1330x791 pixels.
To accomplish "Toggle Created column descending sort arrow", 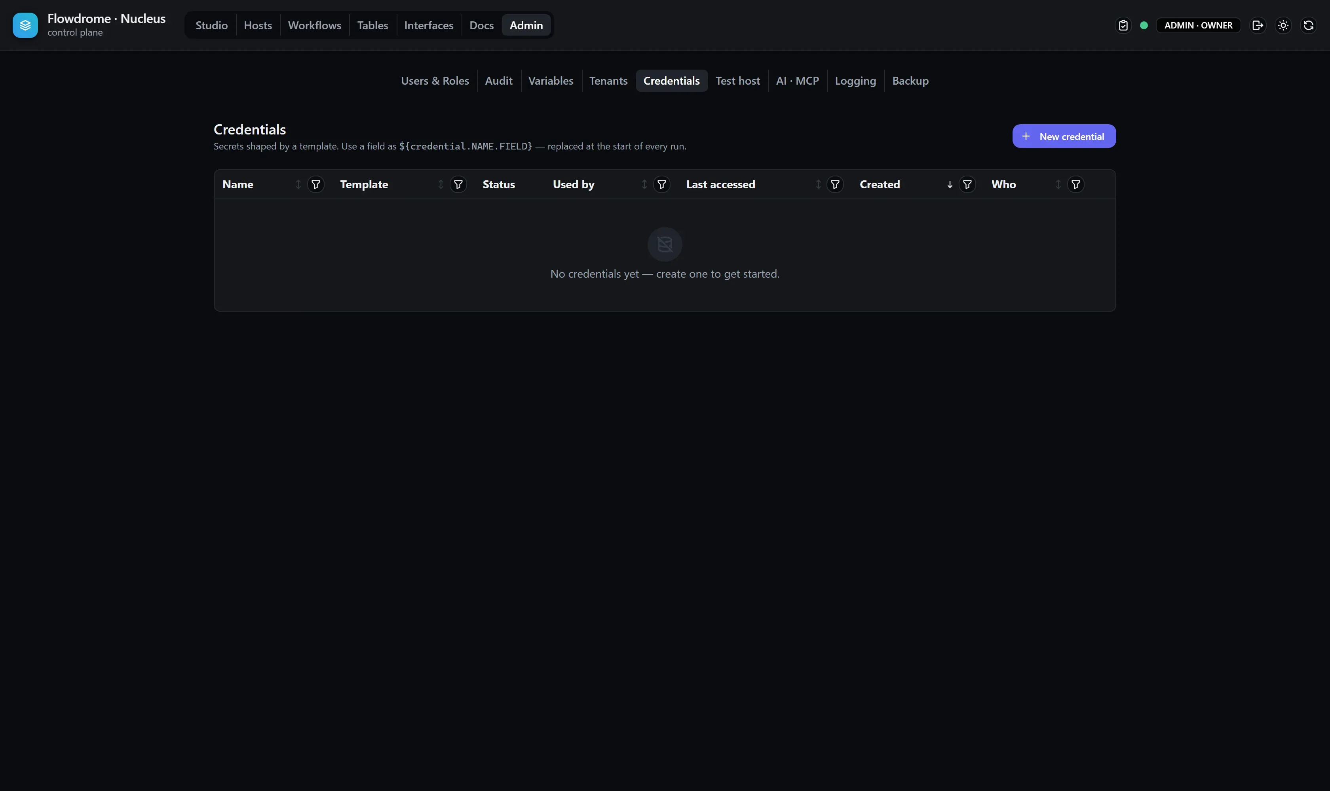I will [x=950, y=184].
